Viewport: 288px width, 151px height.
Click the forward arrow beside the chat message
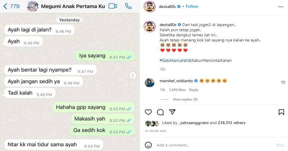132,75
